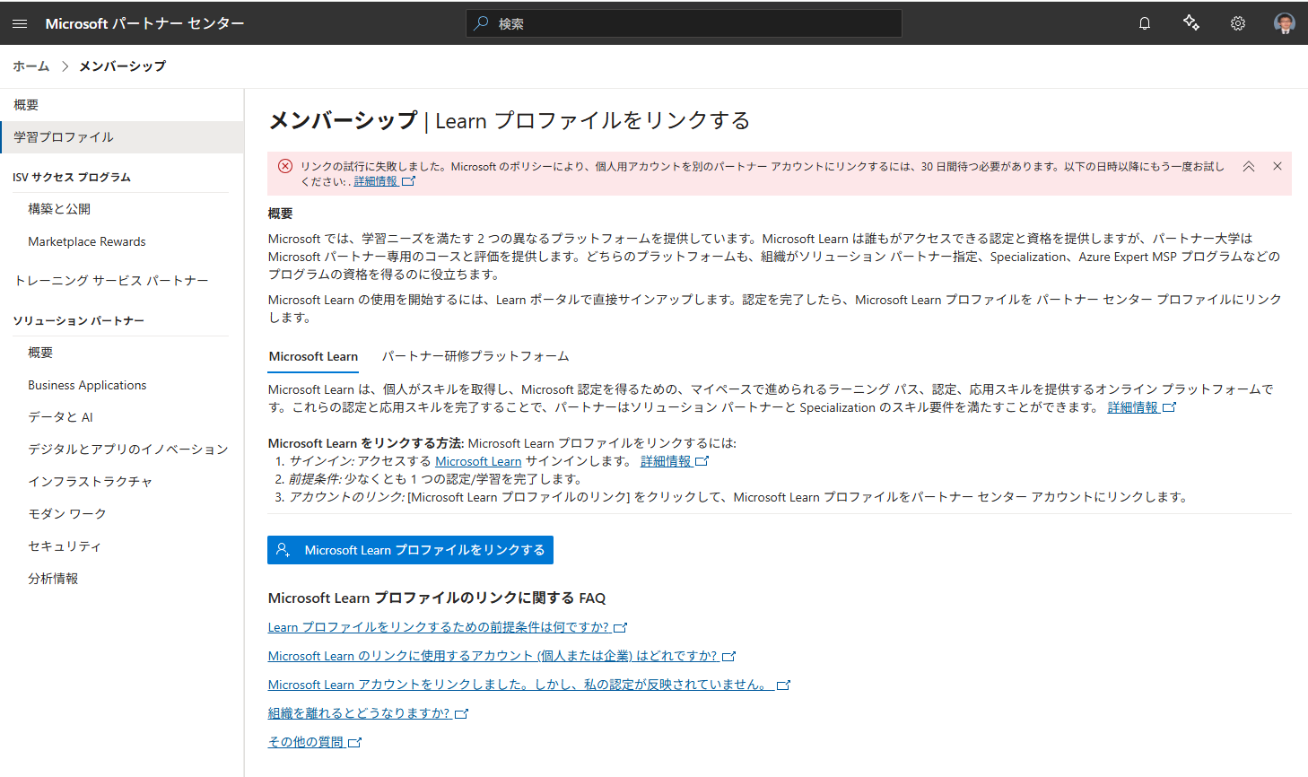This screenshot has width=1308, height=777.
Task: Open the hamburger navigation menu
Action: point(20,22)
